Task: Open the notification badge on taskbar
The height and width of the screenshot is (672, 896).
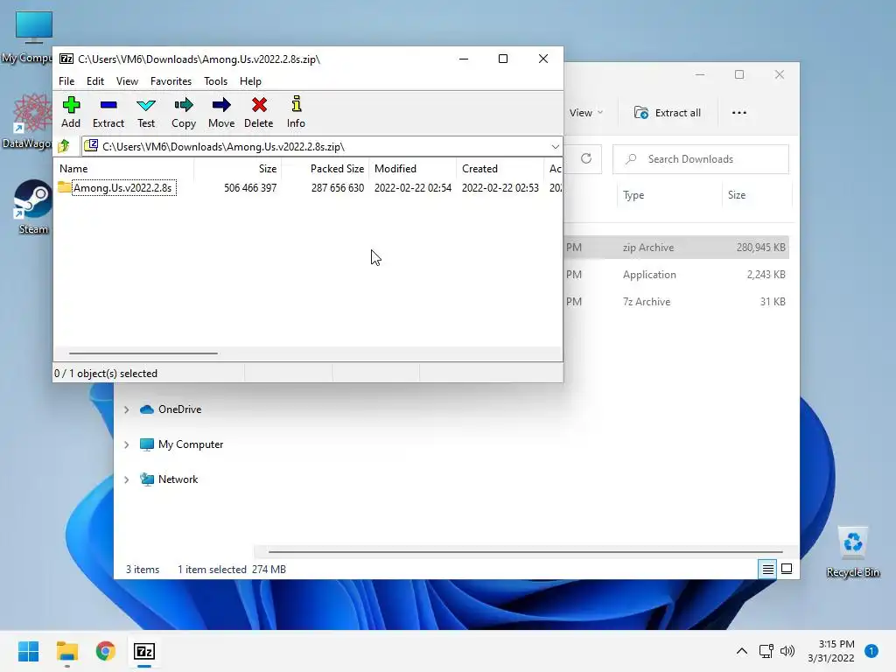Action: click(x=871, y=651)
